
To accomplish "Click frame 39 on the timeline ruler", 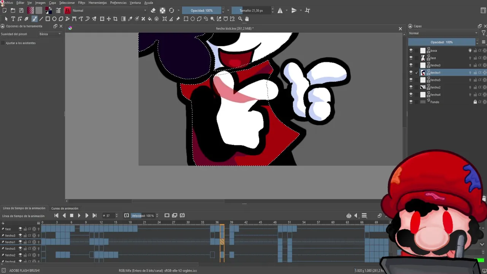I will point(231,222).
